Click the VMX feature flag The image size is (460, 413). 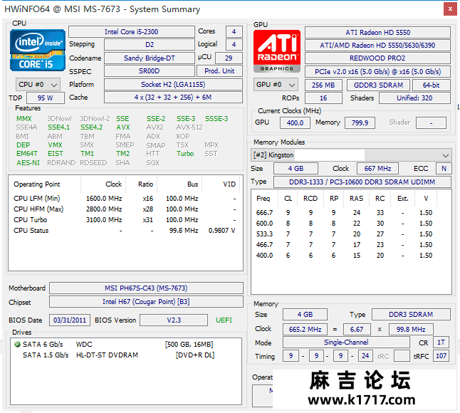(55, 145)
